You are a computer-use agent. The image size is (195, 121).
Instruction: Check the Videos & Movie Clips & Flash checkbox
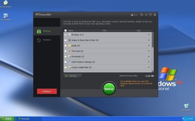point(66,40)
